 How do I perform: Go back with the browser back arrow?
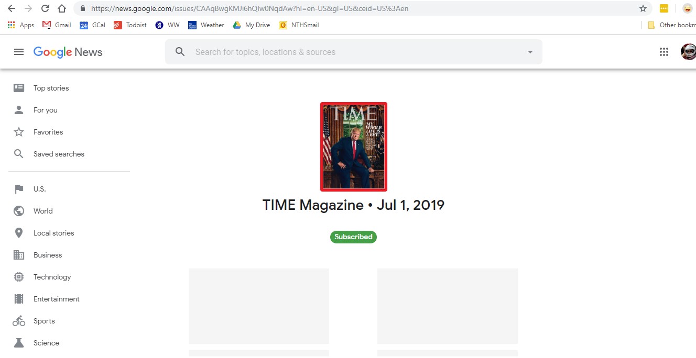coord(11,8)
